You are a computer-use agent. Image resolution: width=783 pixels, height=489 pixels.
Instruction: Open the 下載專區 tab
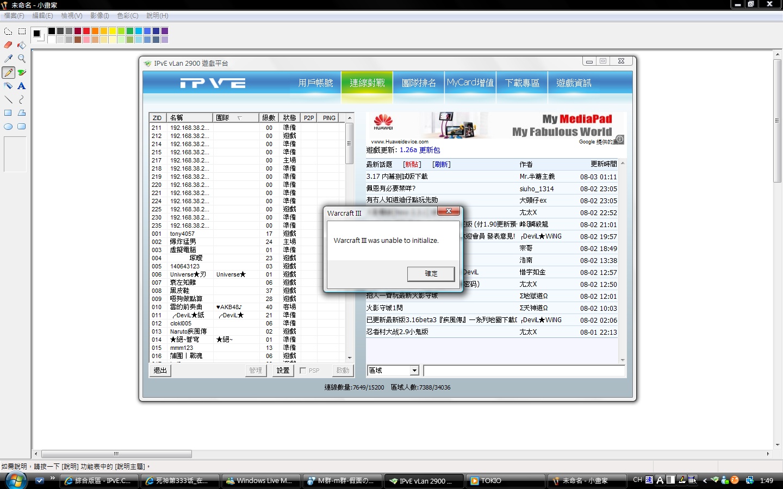click(x=522, y=83)
